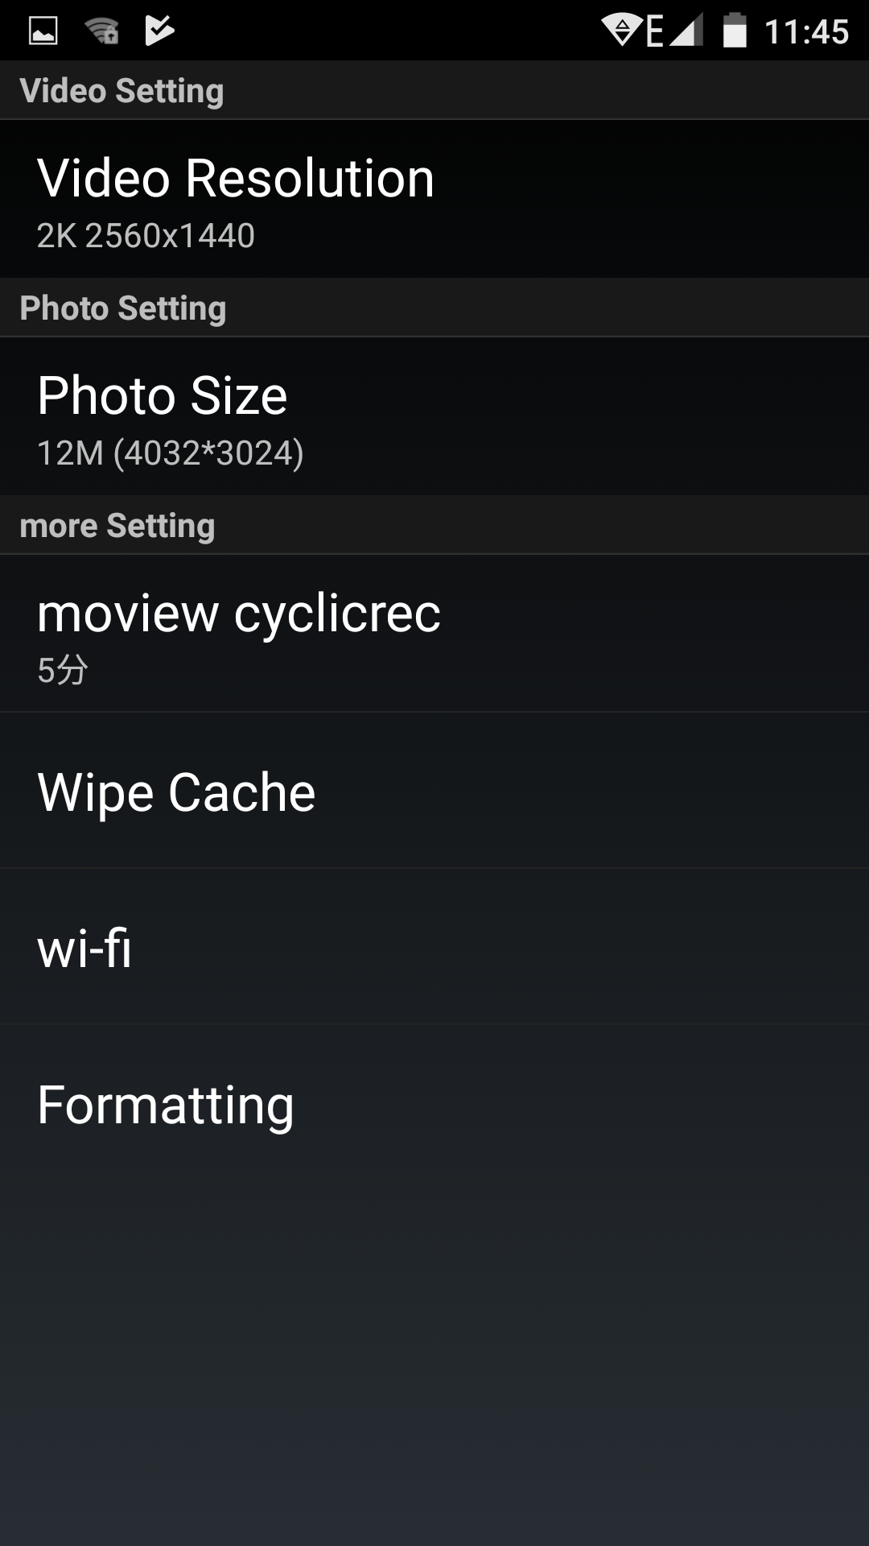Tap the E network type indicator
Screen dimensions: 869x1546
coord(655,31)
